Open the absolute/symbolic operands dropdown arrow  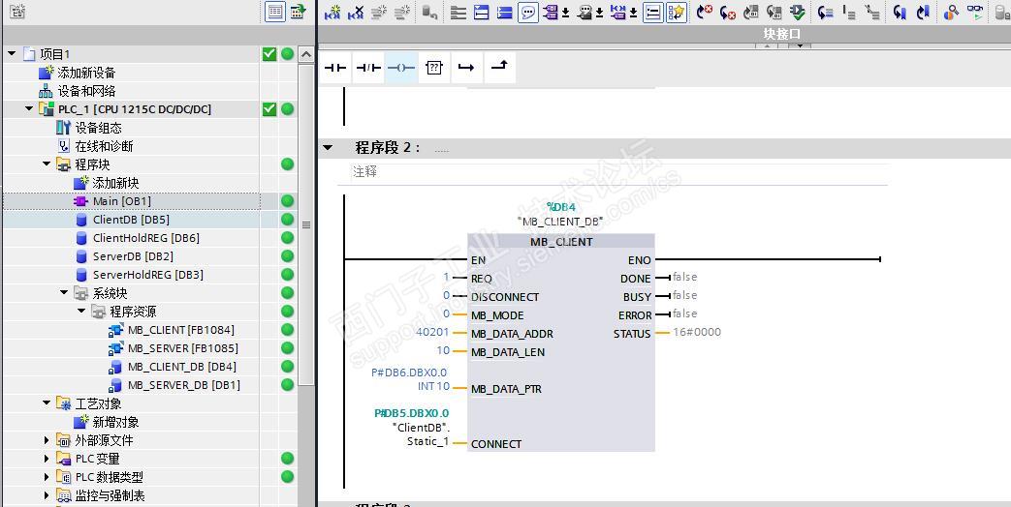[565, 13]
